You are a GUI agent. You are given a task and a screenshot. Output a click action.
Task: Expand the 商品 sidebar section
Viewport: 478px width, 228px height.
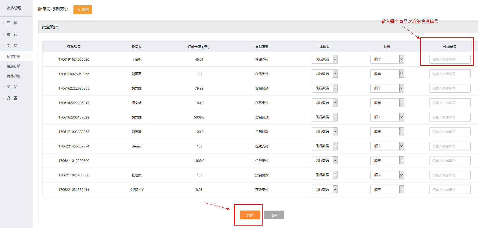12,87
